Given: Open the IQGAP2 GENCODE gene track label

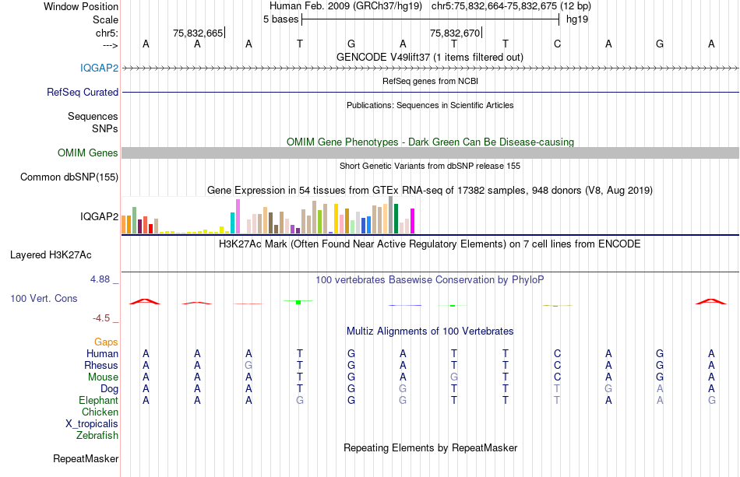Looking at the screenshot, I should pyautogui.click(x=99, y=68).
